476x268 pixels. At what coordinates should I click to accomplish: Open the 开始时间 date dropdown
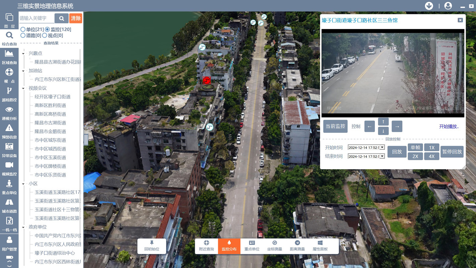(x=382, y=147)
